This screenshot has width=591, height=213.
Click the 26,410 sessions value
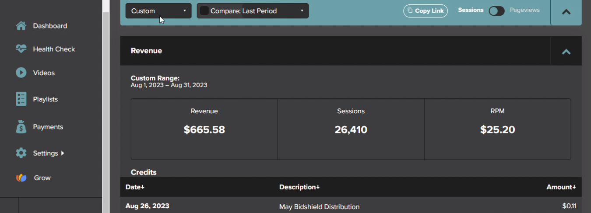(351, 129)
